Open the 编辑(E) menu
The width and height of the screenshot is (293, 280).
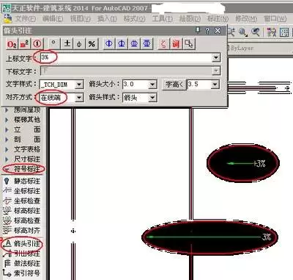tap(53, 18)
